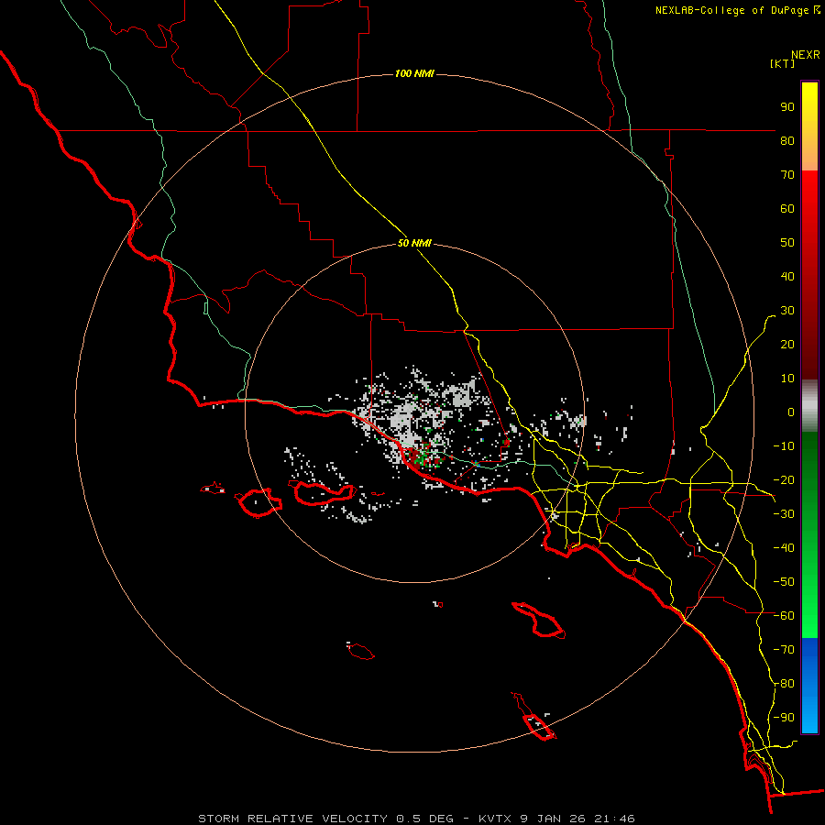This screenshot has height=825, width=825.
Task: Click the -70 value on the velocity scale
Action: pos(784,650)
